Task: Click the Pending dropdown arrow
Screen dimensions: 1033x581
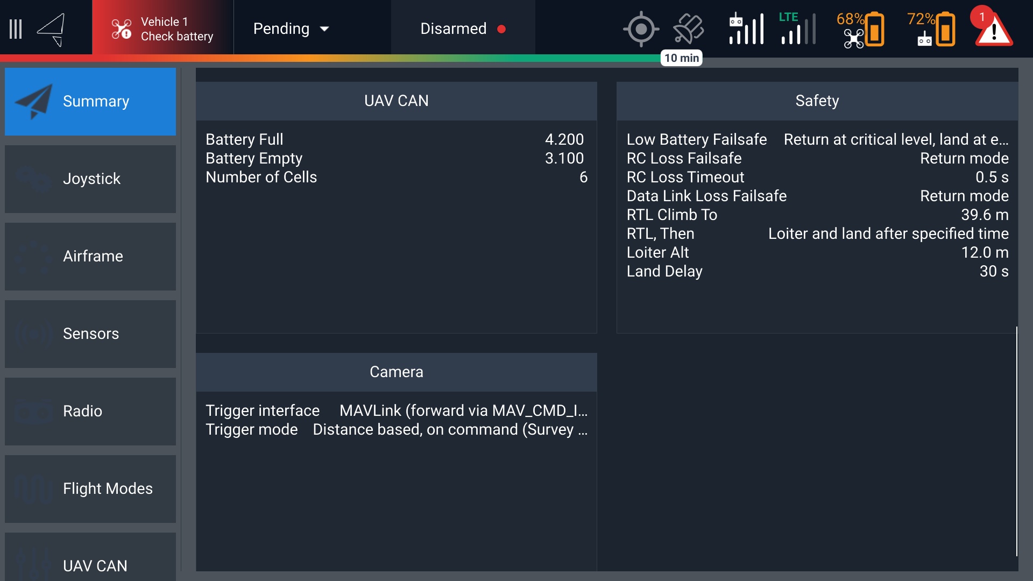Action: coord(324,29)
